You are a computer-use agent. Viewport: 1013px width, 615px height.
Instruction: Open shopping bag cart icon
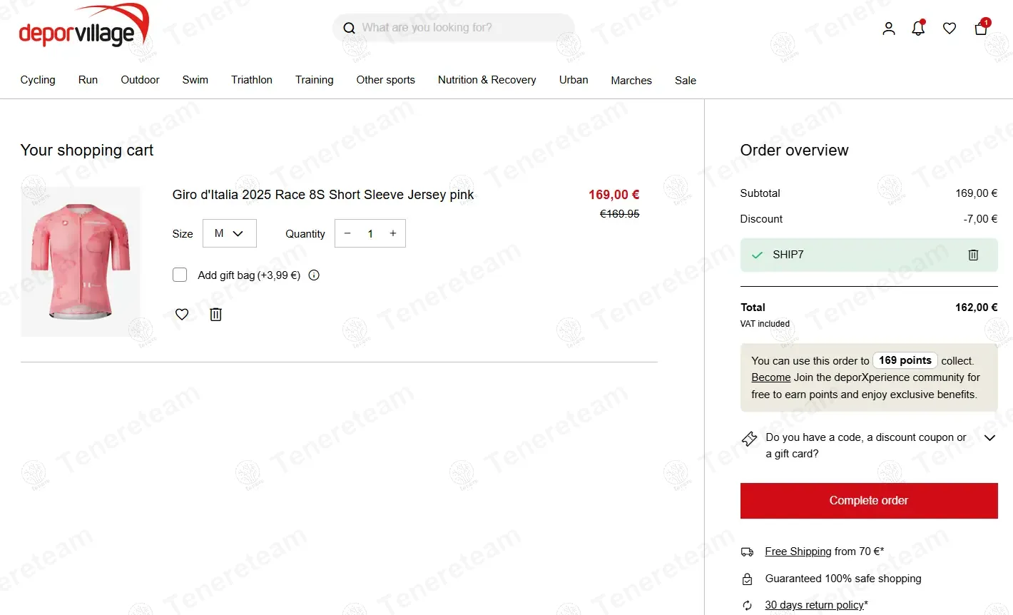(x=982, y=27)
